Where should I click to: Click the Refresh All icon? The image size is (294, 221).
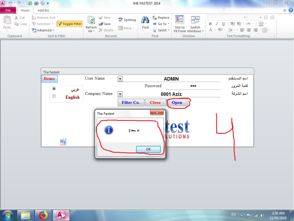coord(91,20)
